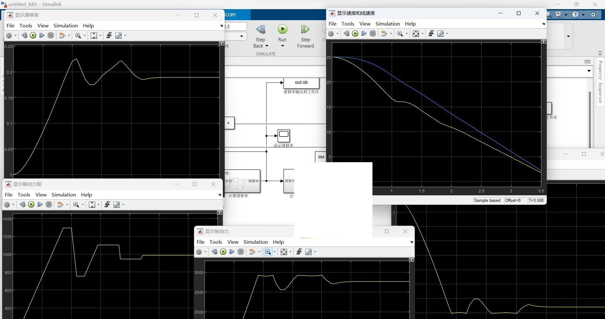Run simulation from 显示制动力矩 scope toolbar

(x=31, y=204)
